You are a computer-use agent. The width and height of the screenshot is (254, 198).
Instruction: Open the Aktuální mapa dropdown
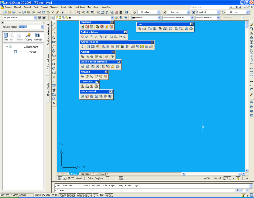[x=42, y=27]
